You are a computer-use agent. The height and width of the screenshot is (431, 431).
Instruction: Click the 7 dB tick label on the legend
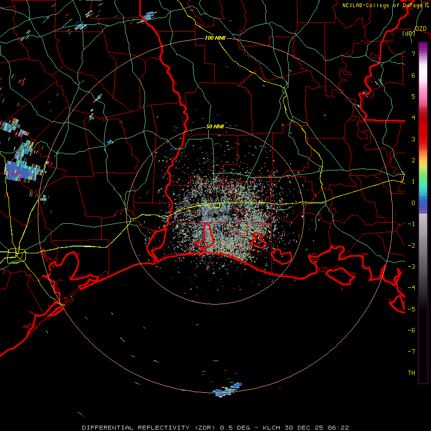click(413, 54)
